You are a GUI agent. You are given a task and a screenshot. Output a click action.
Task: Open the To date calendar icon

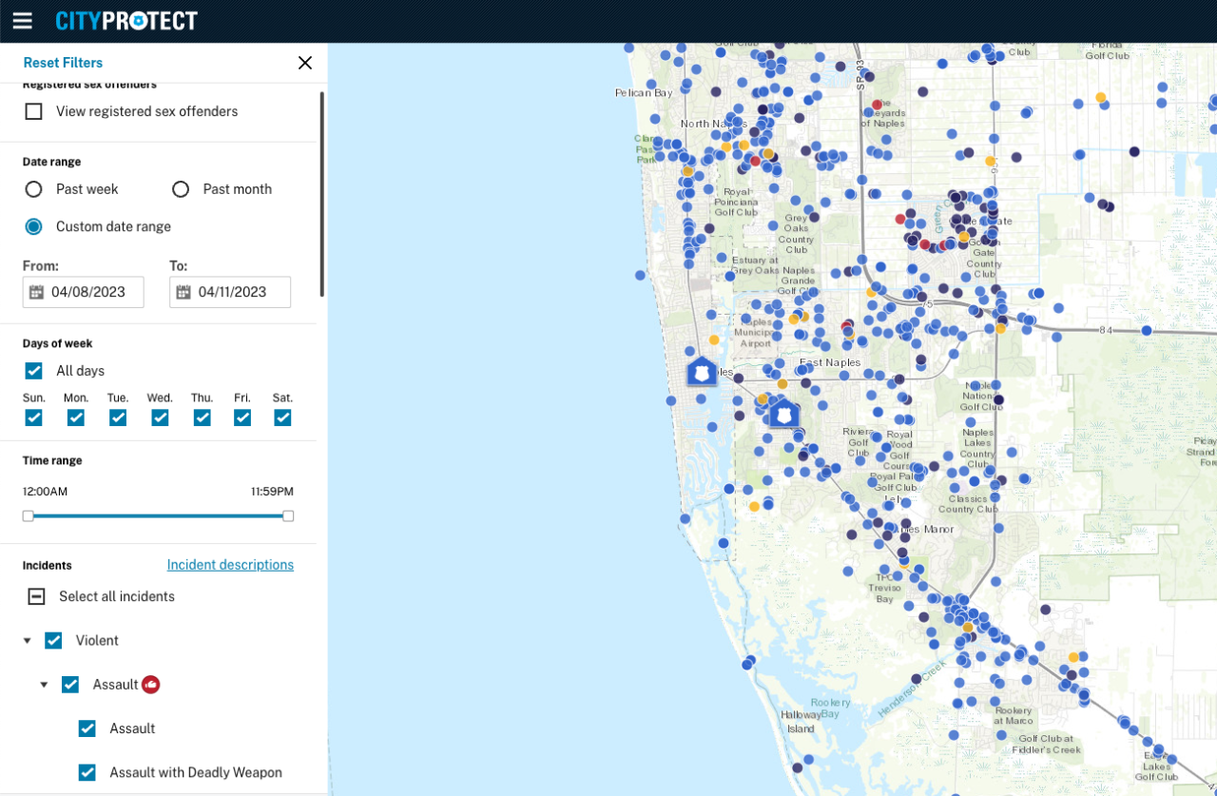pyautogui.click(x=184, y=292)
